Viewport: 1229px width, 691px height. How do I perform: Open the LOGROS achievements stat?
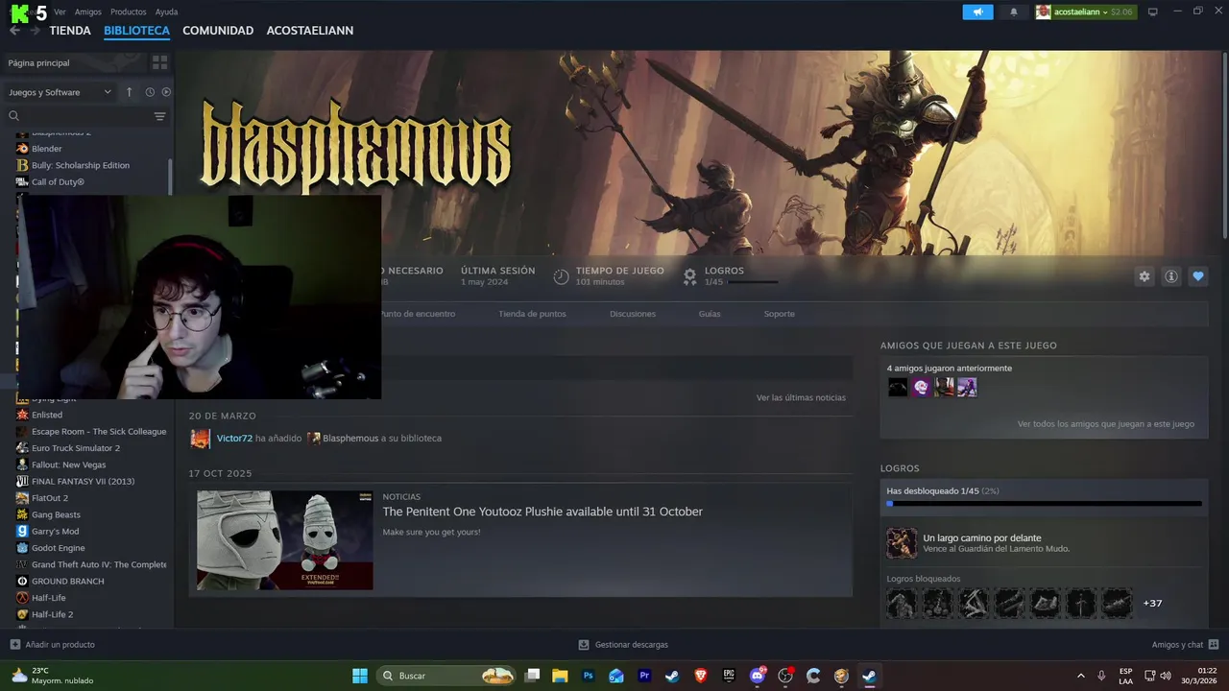730,276
